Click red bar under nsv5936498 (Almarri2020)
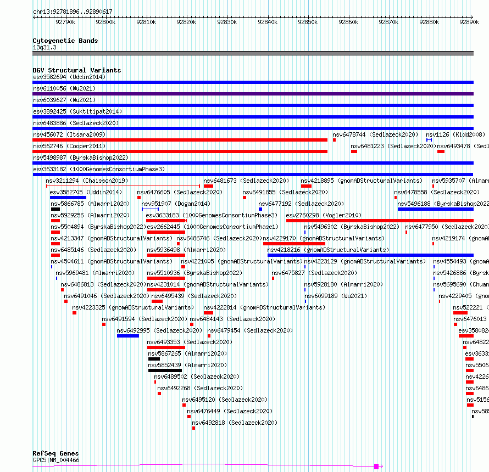The width and height of the screenshot is (489, 472). coord(166,255)
